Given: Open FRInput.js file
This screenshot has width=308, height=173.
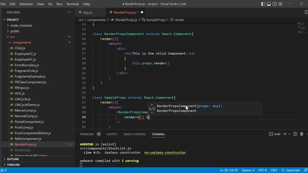Looking at the screenshot, I should tap(22, 88).
